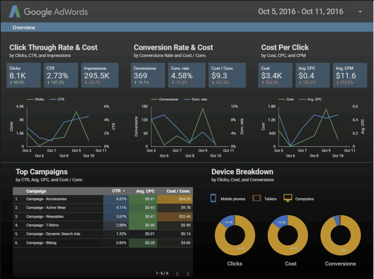
Task: Open the Impressions 295.5K scorecard
Action: (x=100, y=75)
